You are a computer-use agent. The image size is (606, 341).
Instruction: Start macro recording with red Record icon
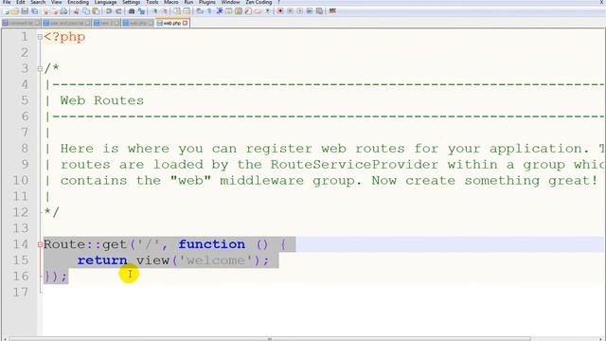(280, 11)
